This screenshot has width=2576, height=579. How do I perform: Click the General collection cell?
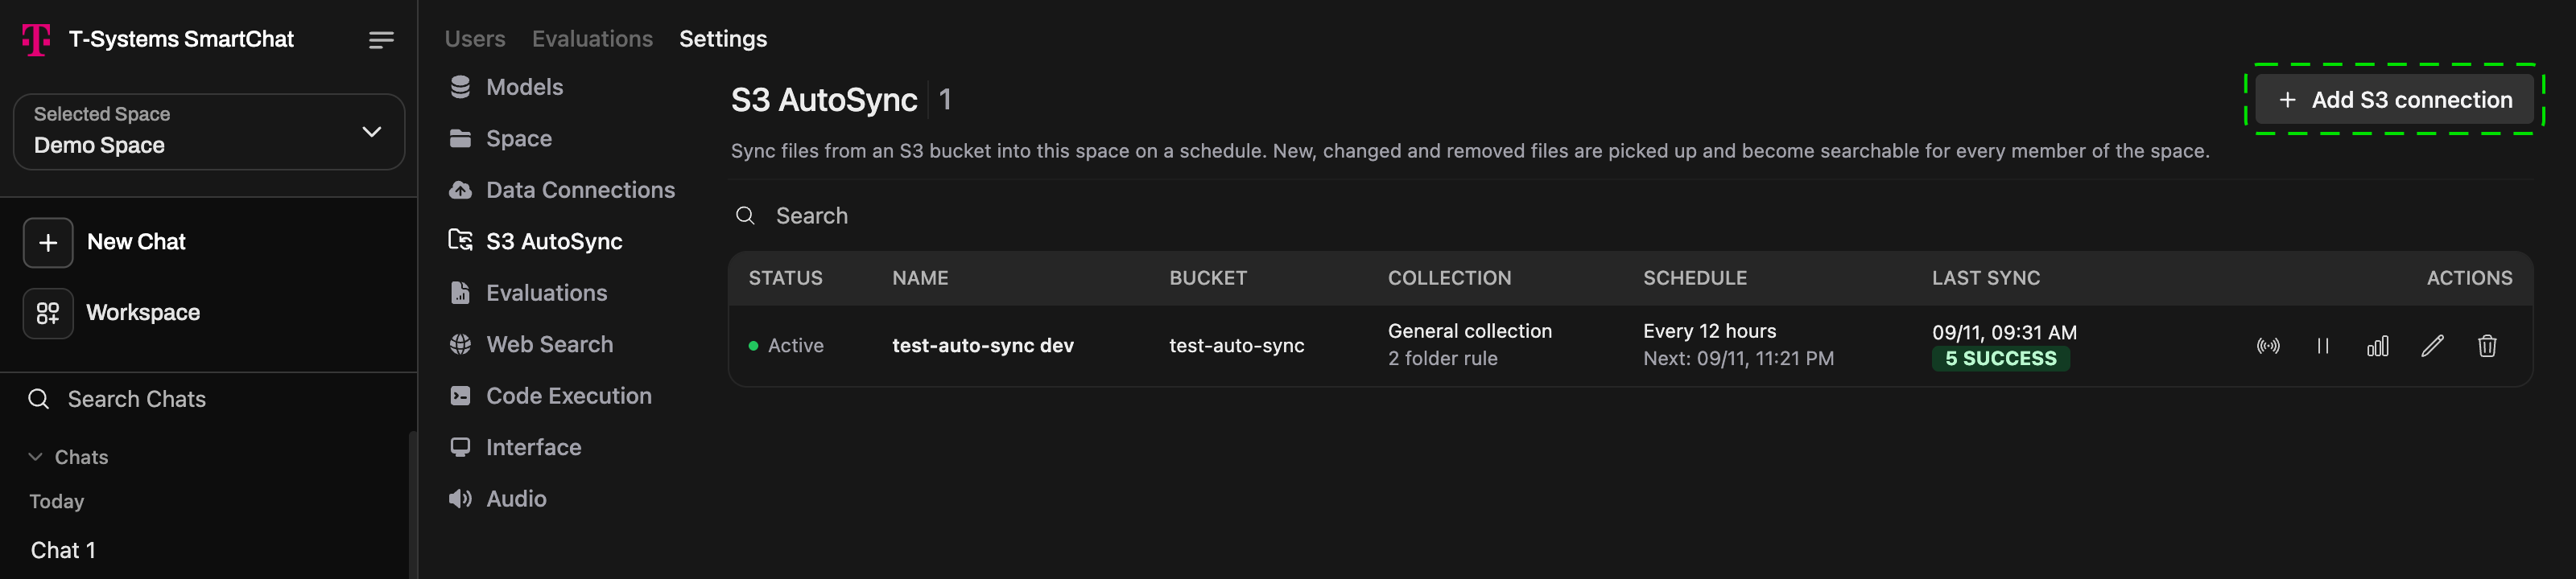point(1469,331)
